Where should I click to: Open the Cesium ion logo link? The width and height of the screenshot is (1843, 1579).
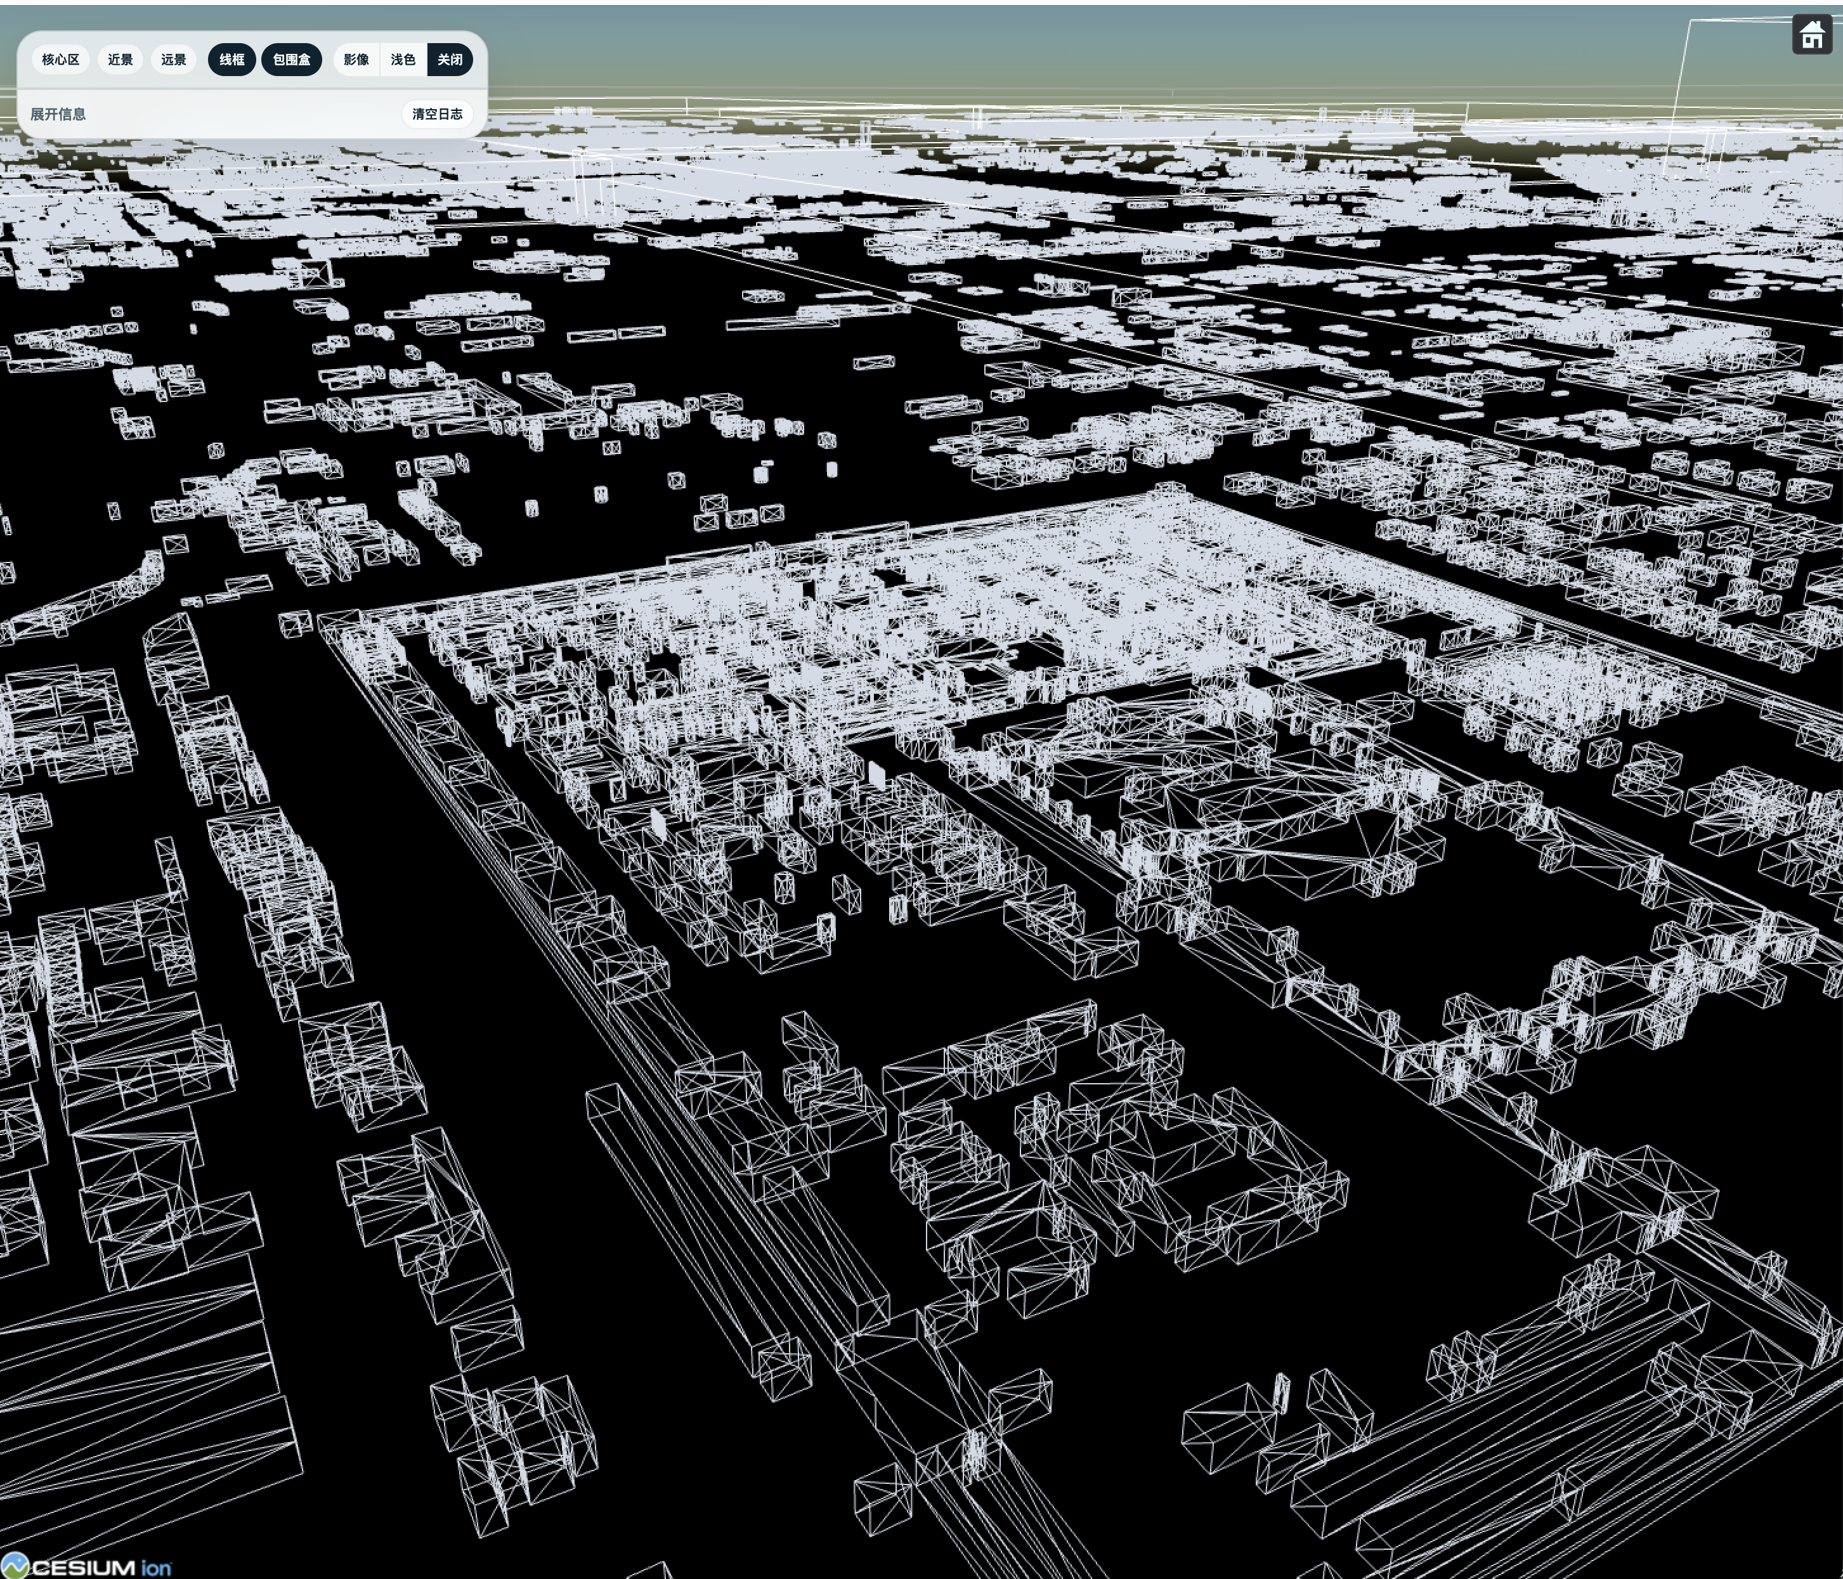coord(86,1566)
